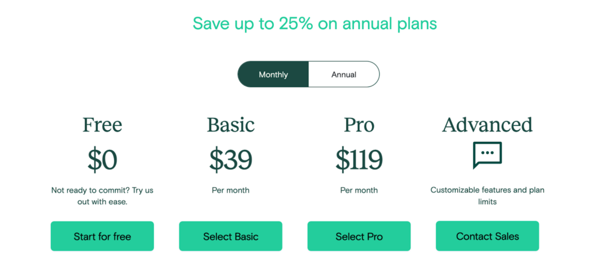The width and height of the screenshot is (599, 269).
Task: Click the Pro plan heading
Action: point(359,125)
